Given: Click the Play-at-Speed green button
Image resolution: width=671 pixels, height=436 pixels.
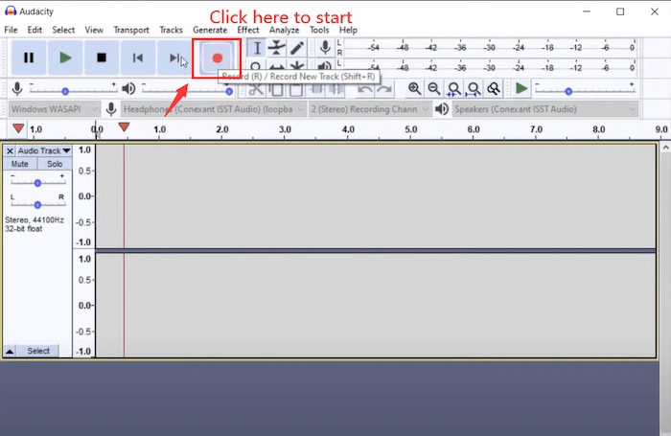Looking at the screenshot, I should pyautogui.click(x=521, y=88).
